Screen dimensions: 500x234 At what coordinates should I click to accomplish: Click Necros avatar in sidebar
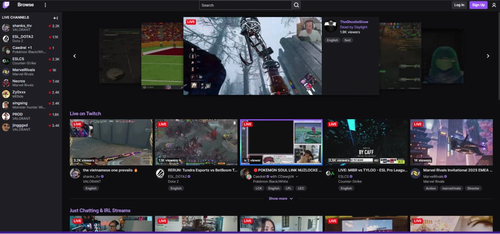click(6, 83)
